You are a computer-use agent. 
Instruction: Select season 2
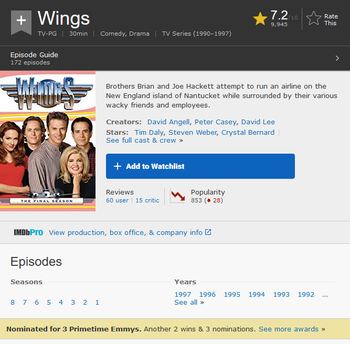[x=85, y=303]
